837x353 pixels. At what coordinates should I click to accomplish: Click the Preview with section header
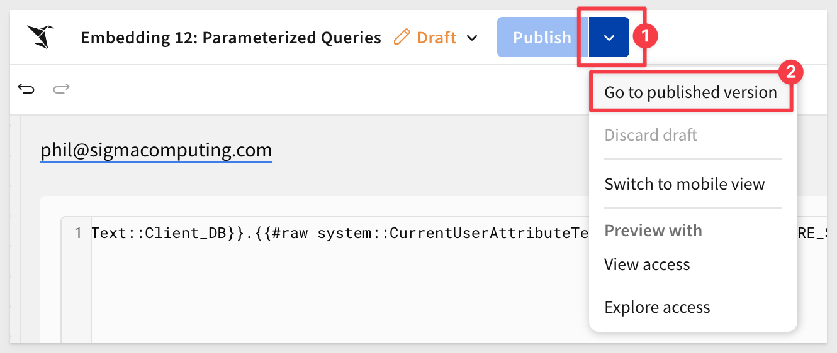(x=653, y=231)
